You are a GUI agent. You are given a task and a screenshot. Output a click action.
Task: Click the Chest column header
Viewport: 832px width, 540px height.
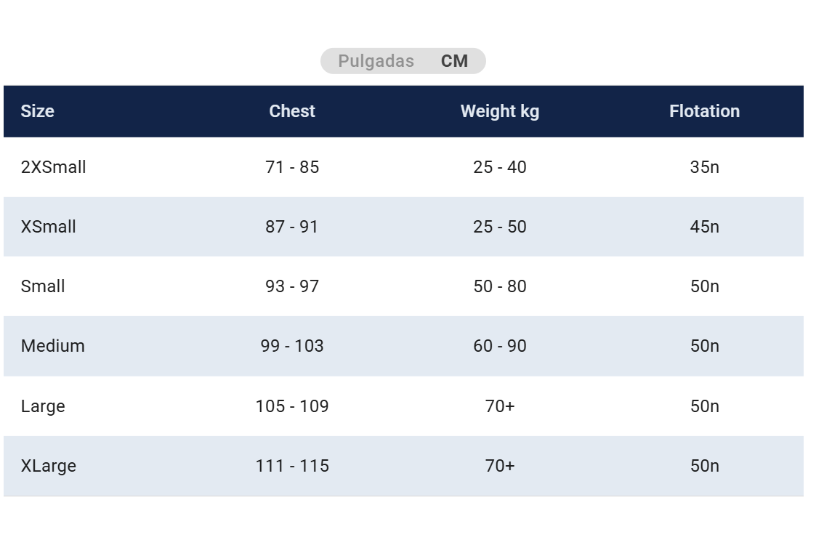(292, 111)
